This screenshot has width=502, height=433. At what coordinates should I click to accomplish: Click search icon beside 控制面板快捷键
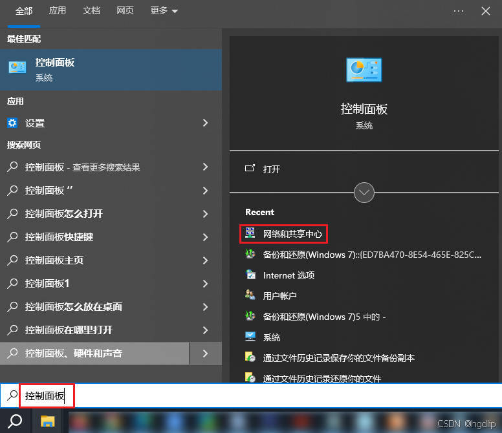12,237
